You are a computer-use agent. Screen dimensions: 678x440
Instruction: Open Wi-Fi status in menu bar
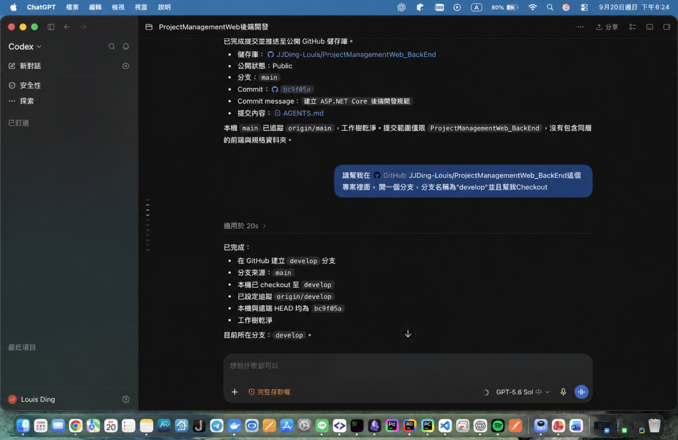(x=533, y=7)
